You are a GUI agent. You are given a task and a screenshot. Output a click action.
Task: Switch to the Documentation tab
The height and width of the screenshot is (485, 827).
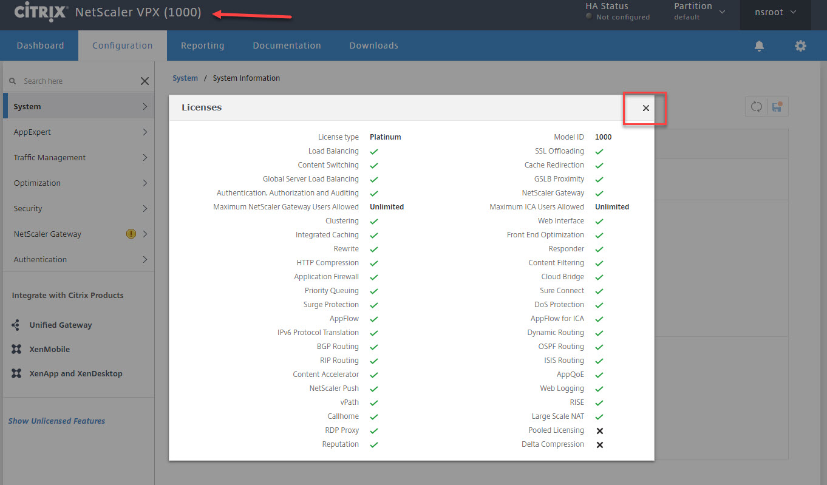click(287, 46)
